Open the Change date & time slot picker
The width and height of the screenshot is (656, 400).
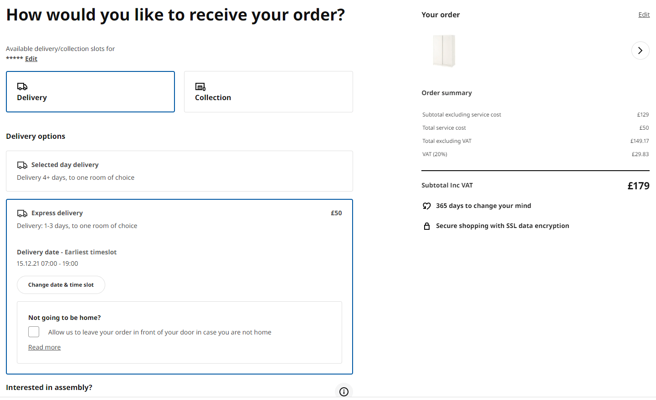point(61,285)
